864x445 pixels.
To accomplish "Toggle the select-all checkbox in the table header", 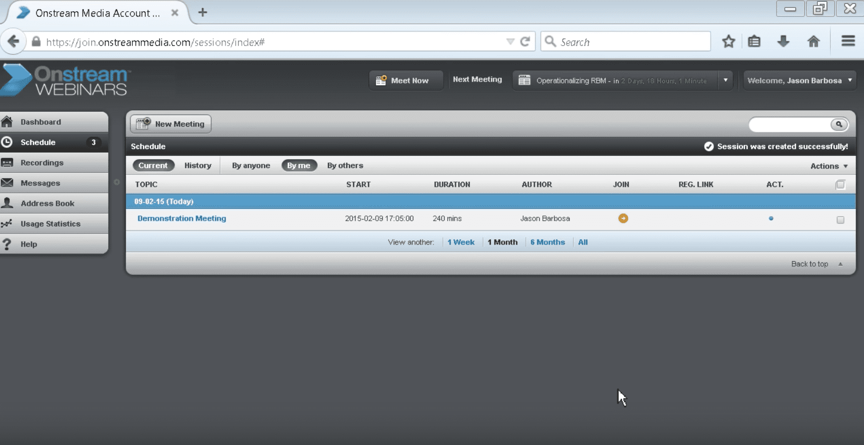I will tap(840, 185).
